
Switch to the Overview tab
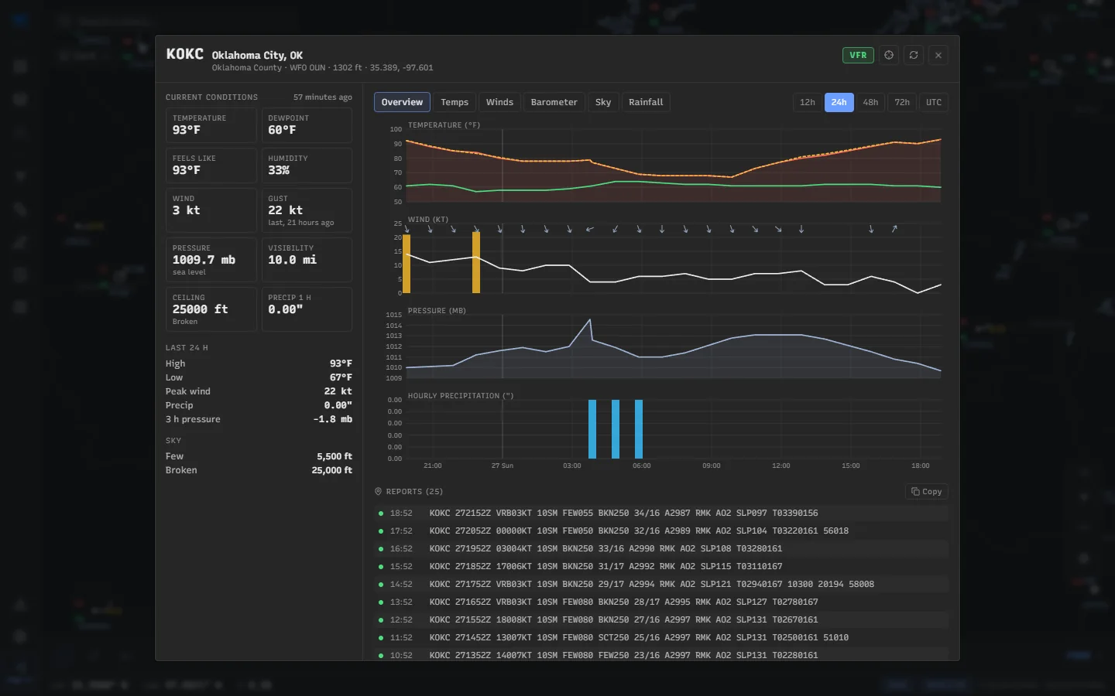tap(402, 102)
